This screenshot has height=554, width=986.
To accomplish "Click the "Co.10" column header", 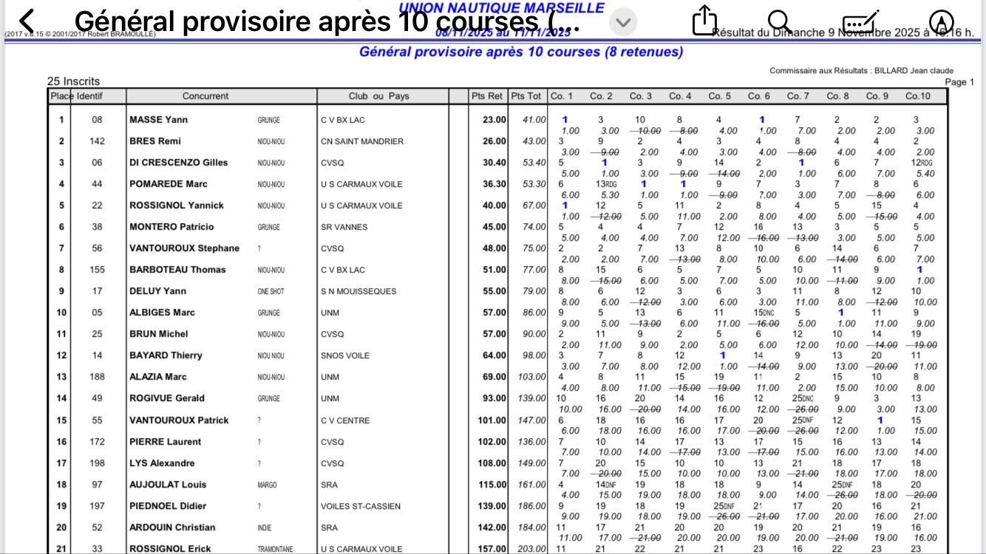I will 918,96.
